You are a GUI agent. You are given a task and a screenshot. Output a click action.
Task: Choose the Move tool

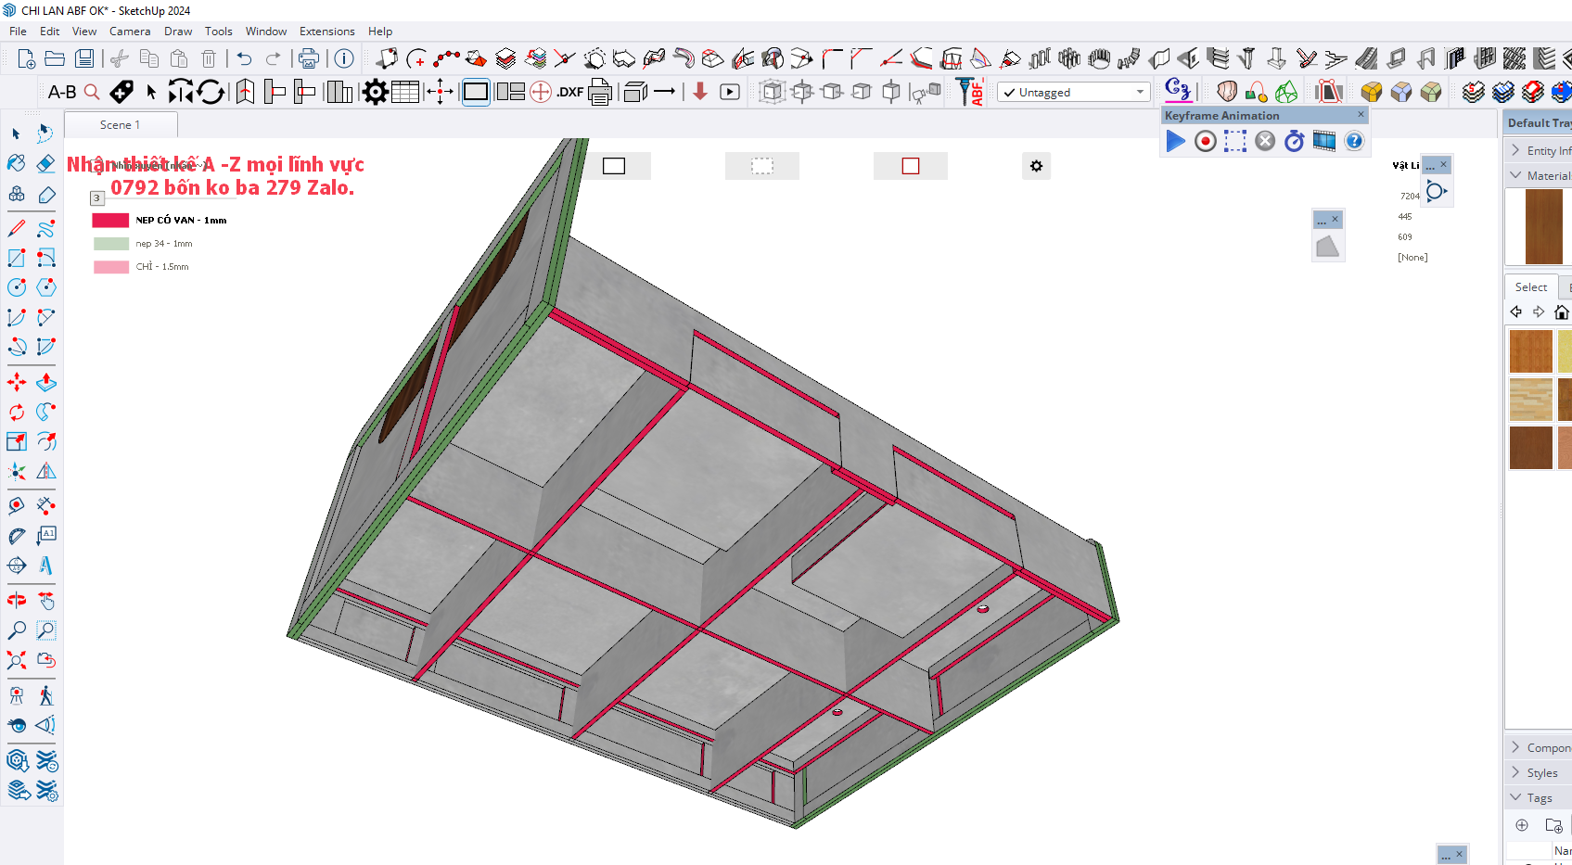[17, 382]
